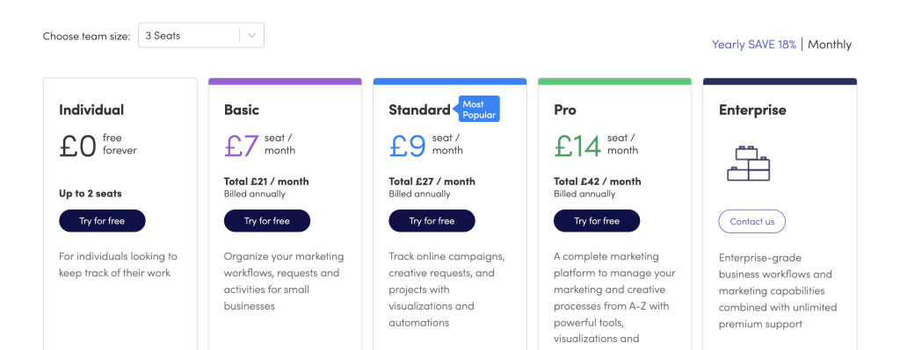This screenshot has height=350, width=900.
Task: Click the Enterprise plan heading
Action: coord(752,110)
